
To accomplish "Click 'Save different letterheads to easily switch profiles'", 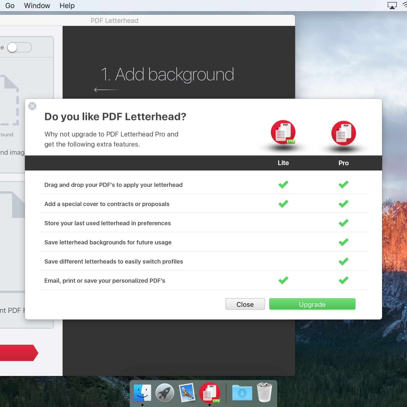I will 114,261.
